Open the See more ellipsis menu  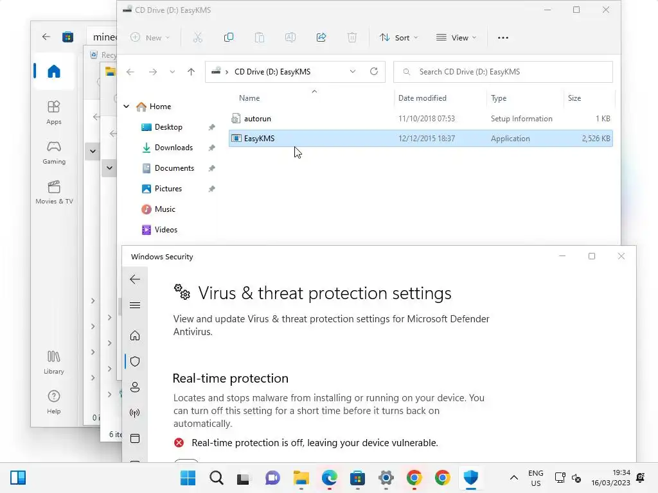(502, 38)
